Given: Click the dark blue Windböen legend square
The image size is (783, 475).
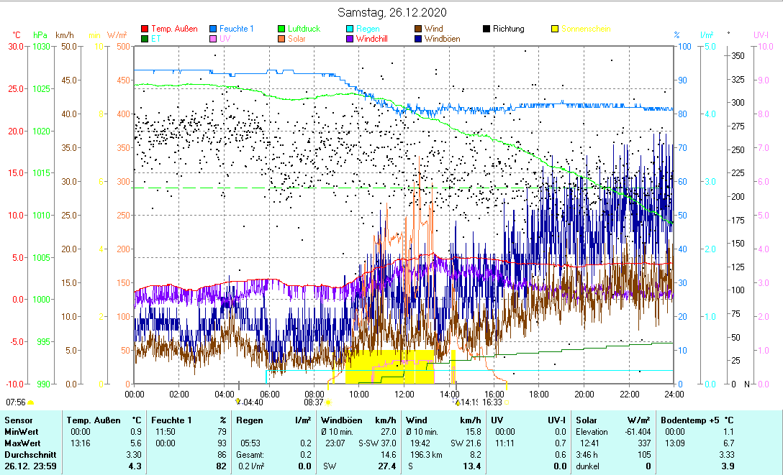Looking at the screenshot, I should point(418,39).
